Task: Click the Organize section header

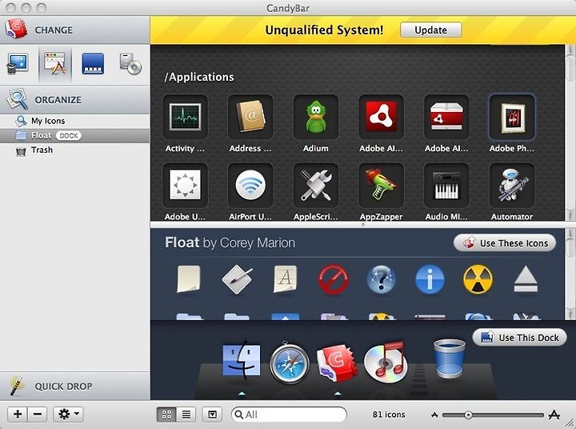Action: [75, 99]
